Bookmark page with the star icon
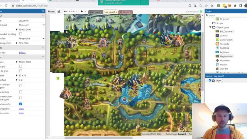Image resolution: width=247 pixels, height=139 pixels. click(x=212, y=5)
